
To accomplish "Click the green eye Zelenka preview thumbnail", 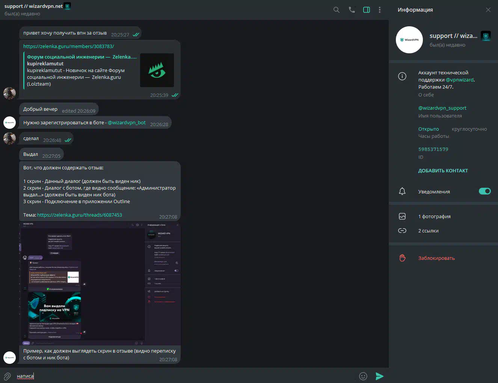I will [x=157, y=70].
